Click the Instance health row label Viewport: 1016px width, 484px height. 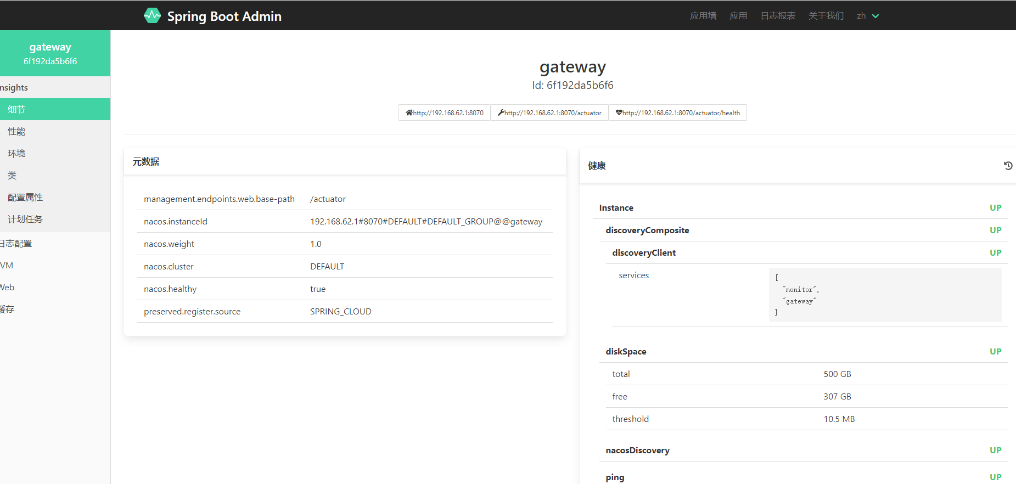tap(616, 207)
